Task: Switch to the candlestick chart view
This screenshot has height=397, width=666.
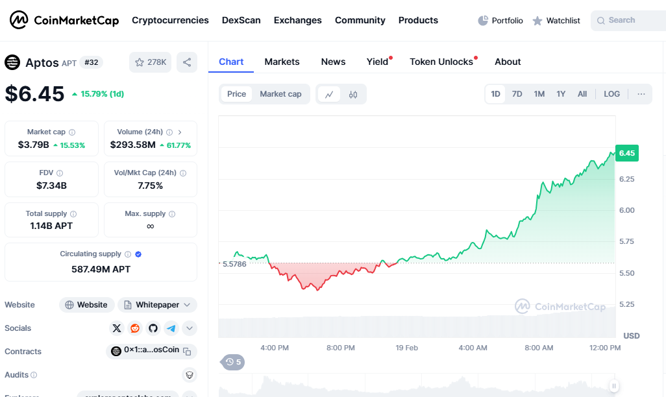Action: [354, 94]
